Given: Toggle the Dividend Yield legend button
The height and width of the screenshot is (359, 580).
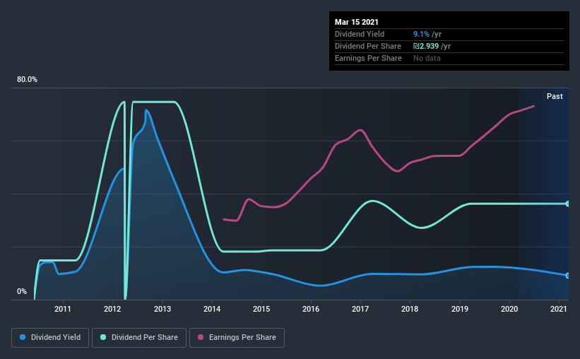Looking at the screenshot, I should point(50,338).
